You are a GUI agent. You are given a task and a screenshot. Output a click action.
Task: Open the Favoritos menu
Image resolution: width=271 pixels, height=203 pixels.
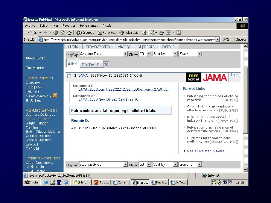point(69,26)
